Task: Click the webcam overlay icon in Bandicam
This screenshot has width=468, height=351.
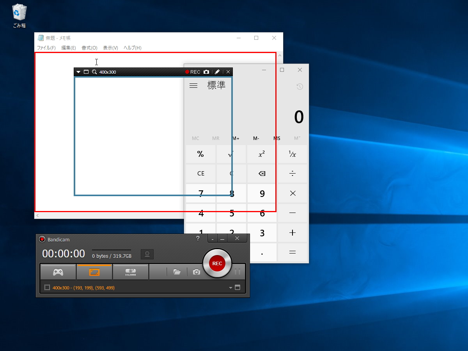Action: (147, 254)
